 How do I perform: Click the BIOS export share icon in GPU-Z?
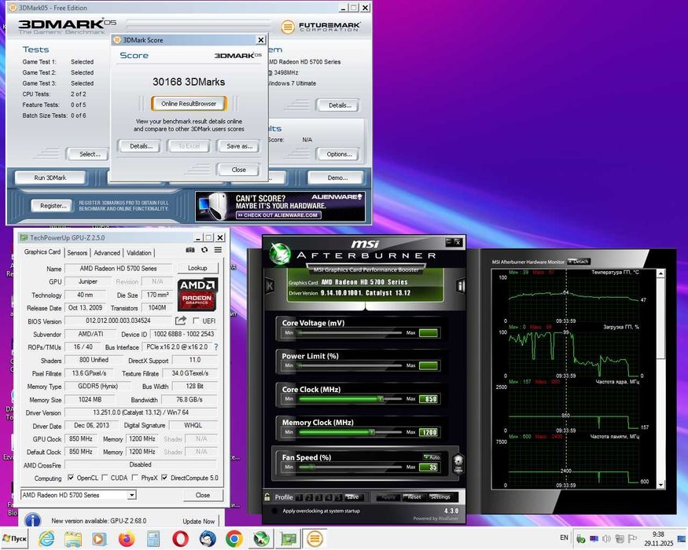tap(181, 321)
